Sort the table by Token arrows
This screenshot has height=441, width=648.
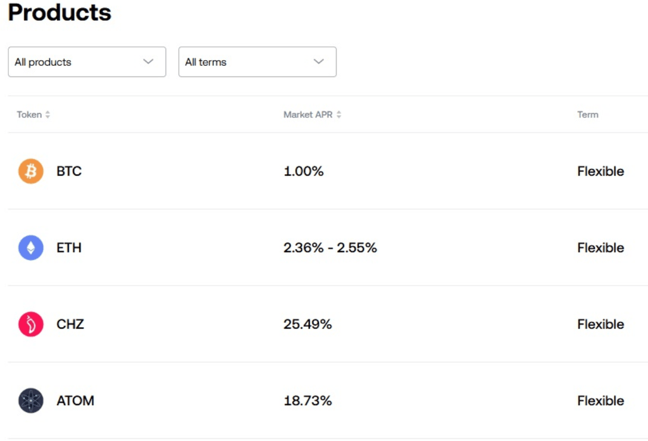point(47,115)
